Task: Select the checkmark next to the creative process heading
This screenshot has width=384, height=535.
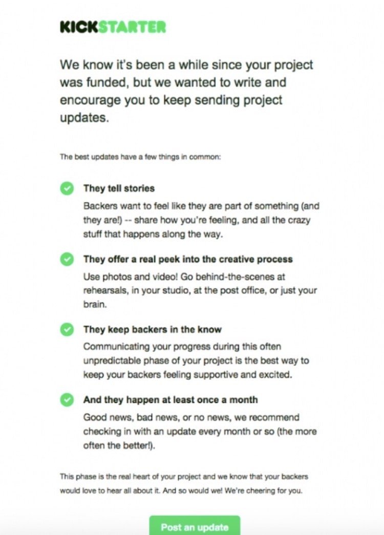Action: [67, 260]
